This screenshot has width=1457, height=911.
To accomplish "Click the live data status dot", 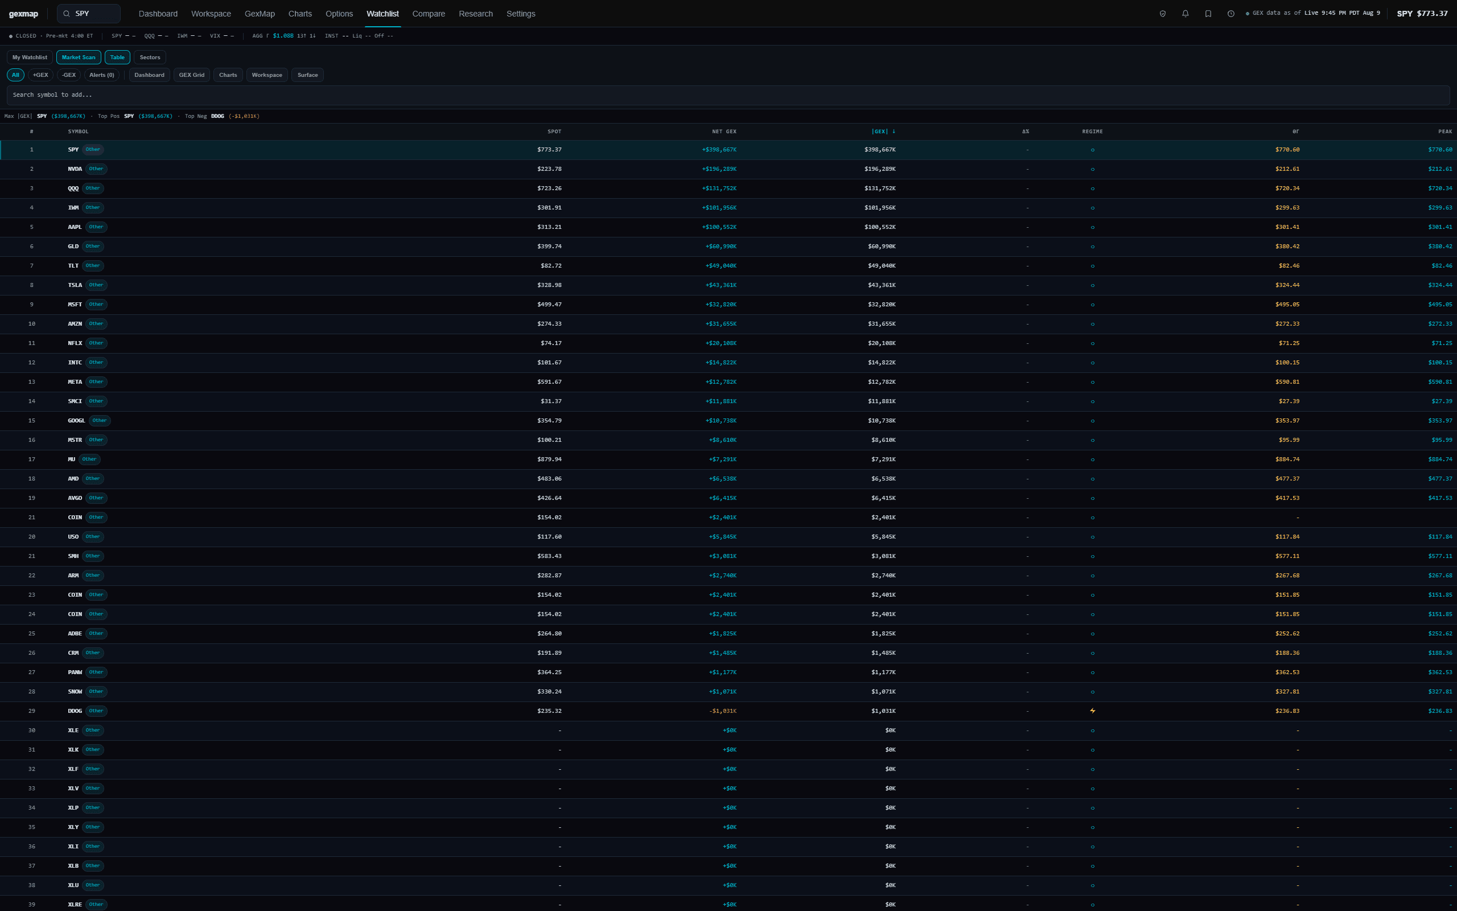I will (1247, 13).
